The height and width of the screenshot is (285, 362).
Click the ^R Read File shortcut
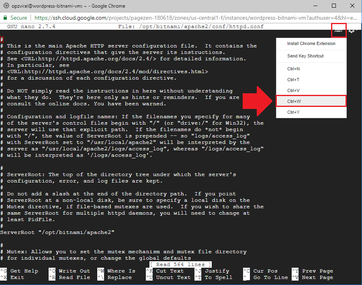pyautogui.click(x=69, y=277)
